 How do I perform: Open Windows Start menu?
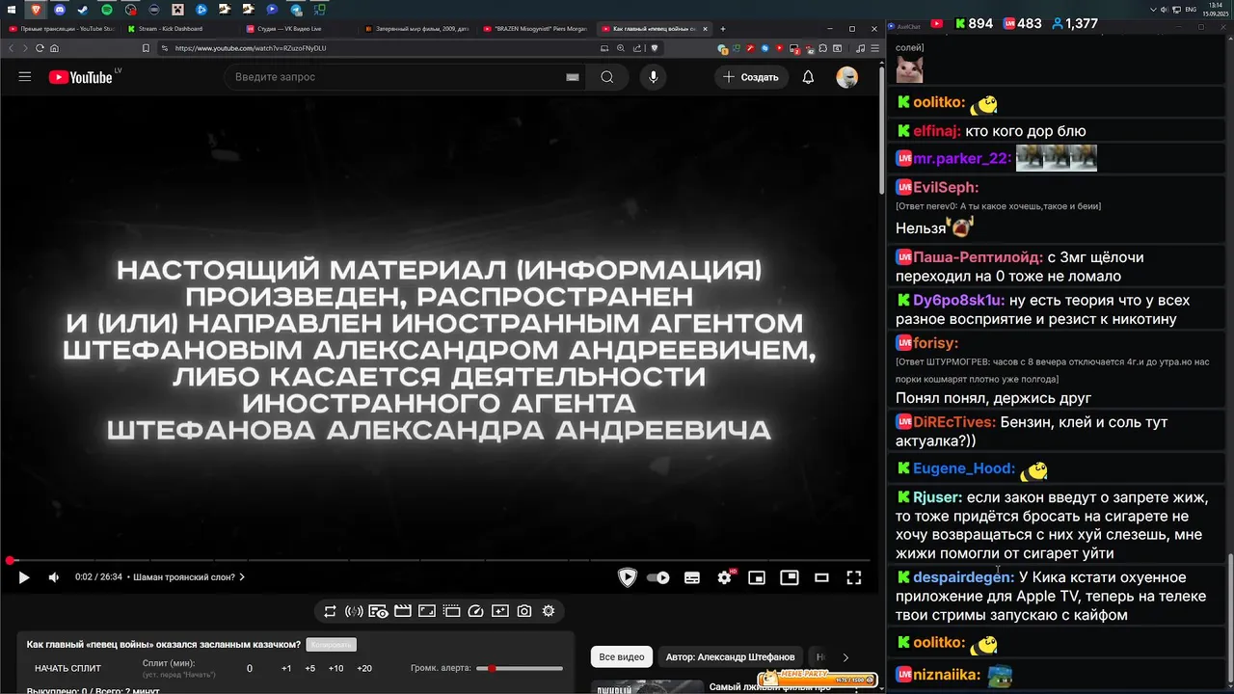(x=12, y=10)
